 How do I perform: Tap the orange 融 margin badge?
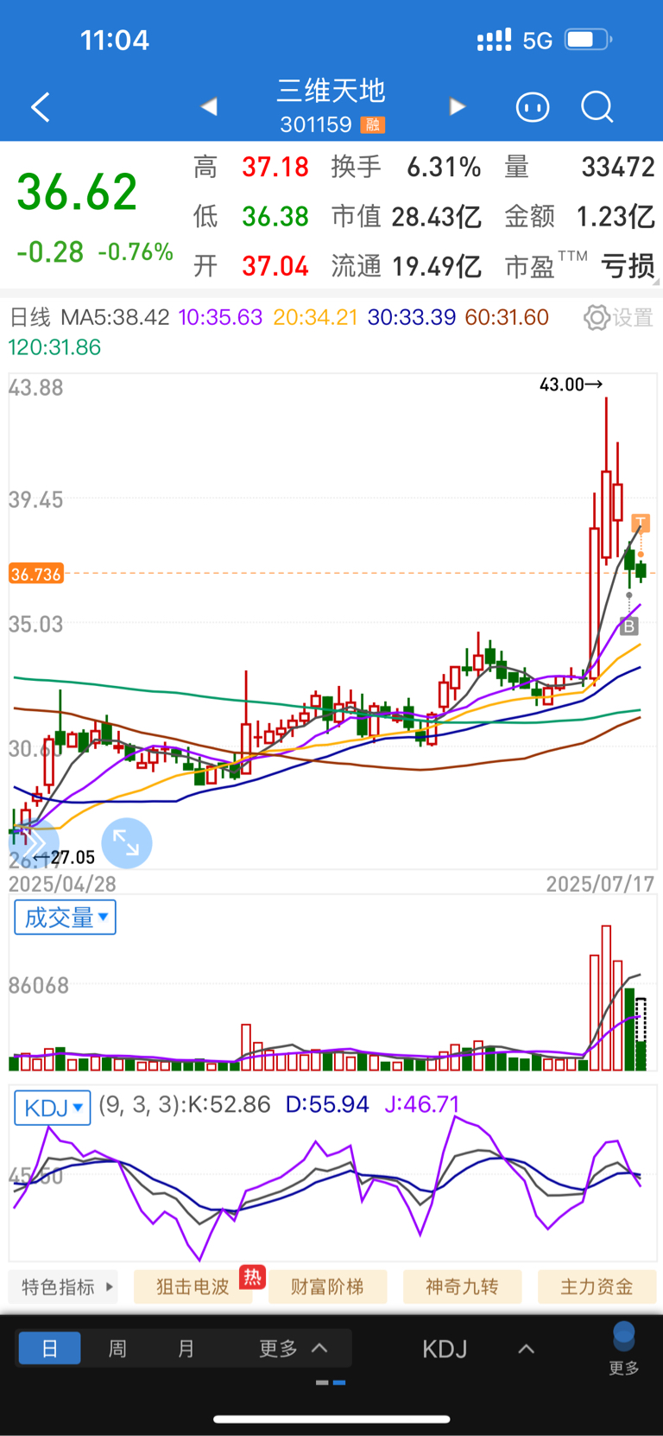pyautogui.click(x=373, y=125)
